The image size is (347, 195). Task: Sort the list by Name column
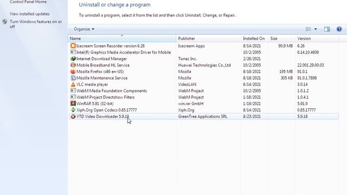[121, 38]
